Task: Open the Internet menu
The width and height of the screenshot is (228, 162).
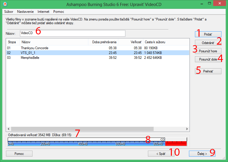Action: [44, 12]
